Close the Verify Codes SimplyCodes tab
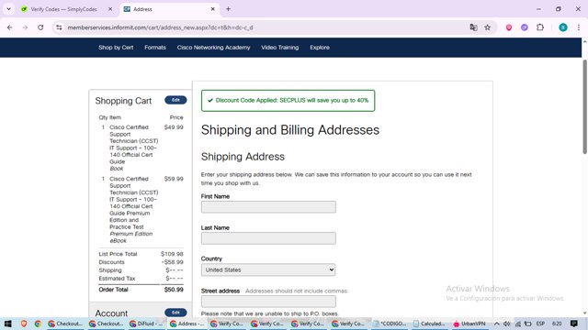588x330 pixels. click(110, 9)
